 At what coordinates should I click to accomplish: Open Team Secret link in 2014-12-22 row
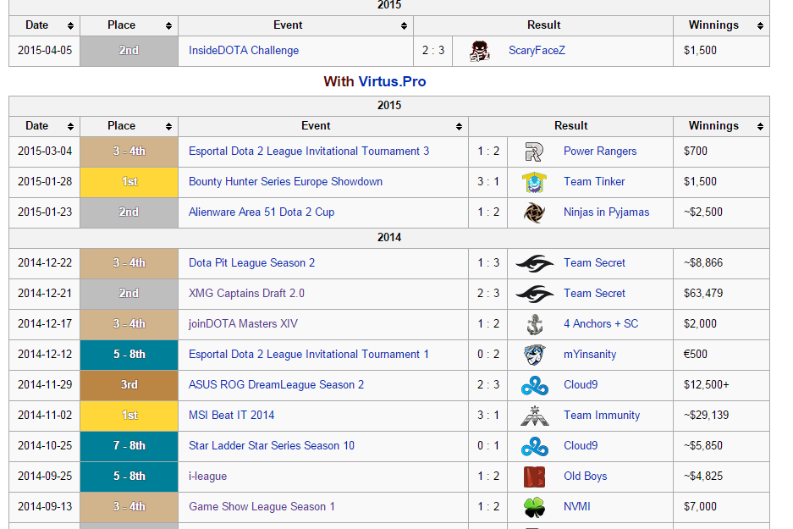pos(594,263)
